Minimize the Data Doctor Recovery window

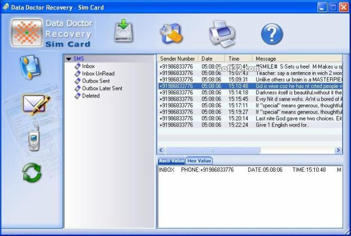click(322, 7)
